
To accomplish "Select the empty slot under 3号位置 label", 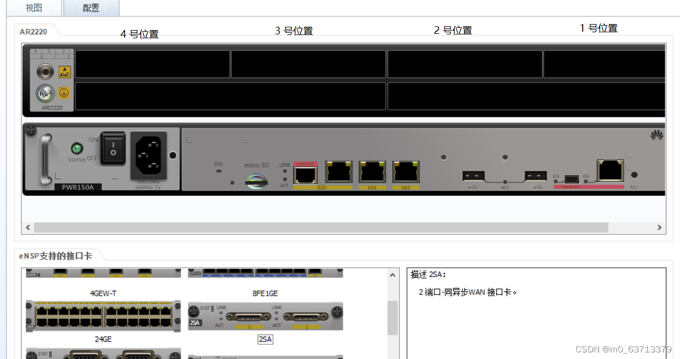I will coord(309,64).
